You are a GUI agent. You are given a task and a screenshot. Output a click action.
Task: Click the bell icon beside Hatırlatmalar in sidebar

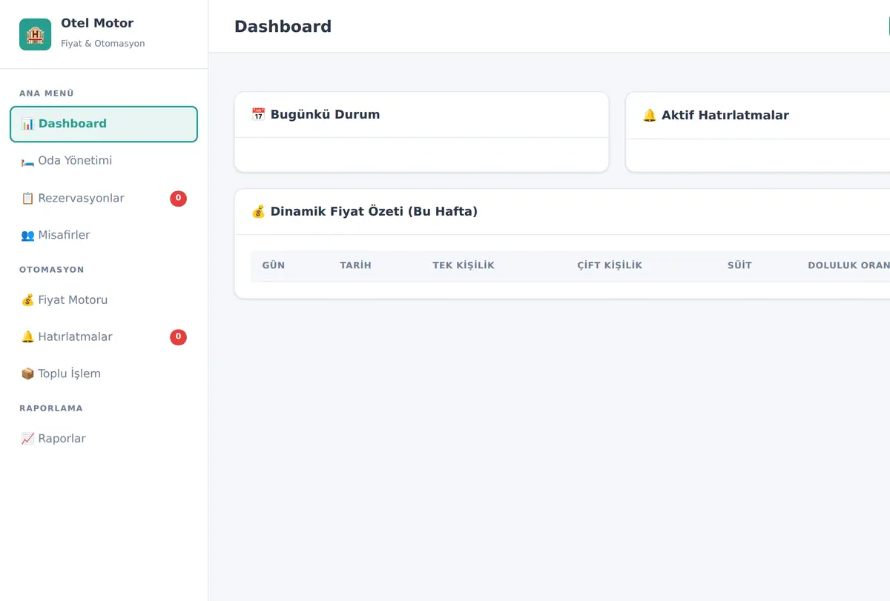(27, 337)
